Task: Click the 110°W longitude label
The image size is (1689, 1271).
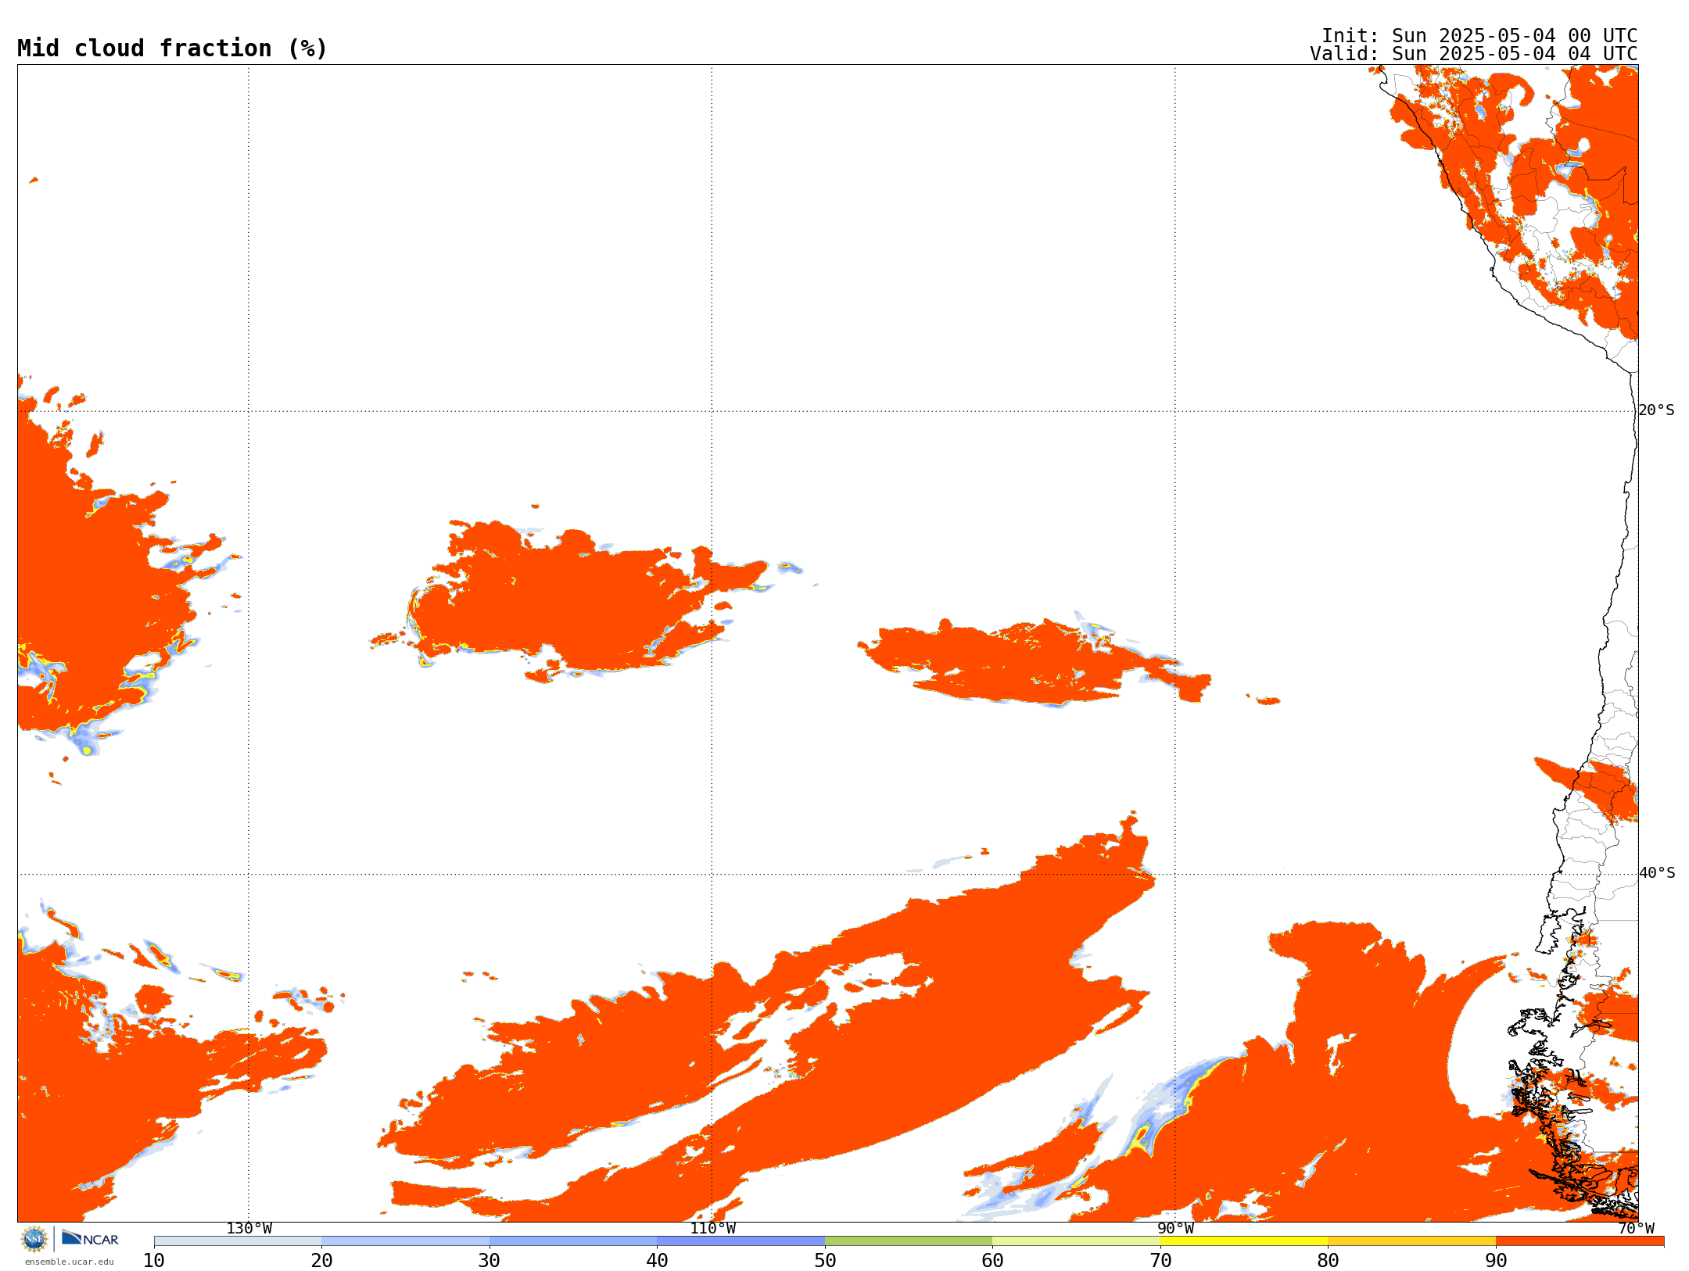Action: (x=712, y=1228)
